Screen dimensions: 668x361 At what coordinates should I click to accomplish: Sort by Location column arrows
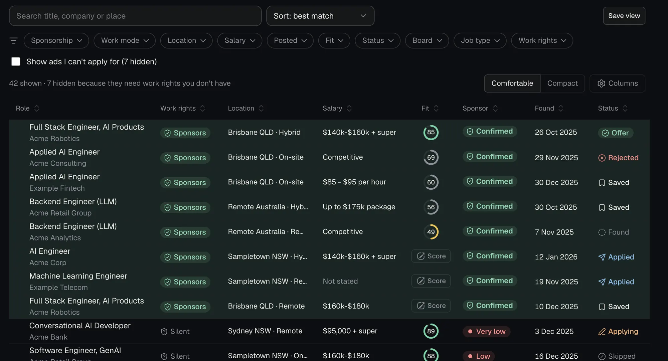pos(261,108)
